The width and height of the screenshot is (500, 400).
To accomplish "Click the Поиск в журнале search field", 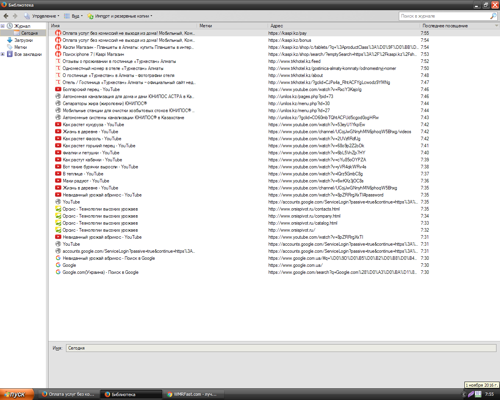I will [445, 16].
